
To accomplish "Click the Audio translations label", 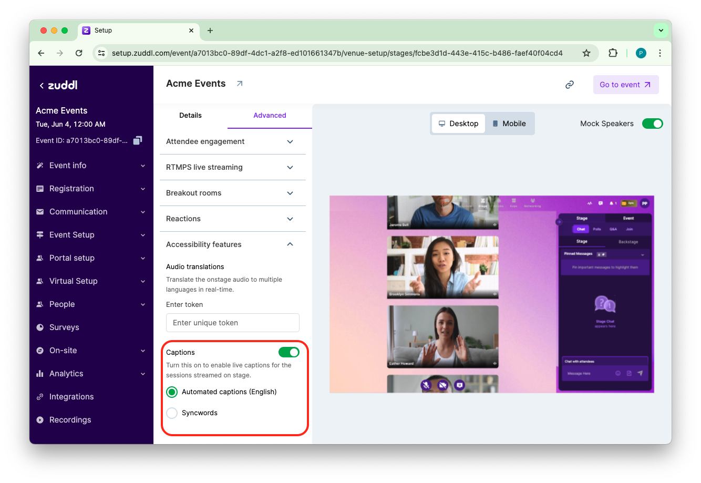I will pyautogui.click(x=195, y=267).
